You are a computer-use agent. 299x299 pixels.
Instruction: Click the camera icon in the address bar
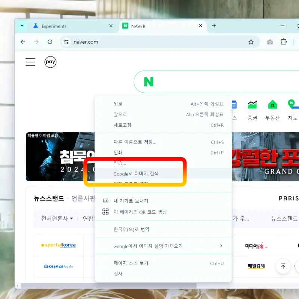[x=270, y=42]
